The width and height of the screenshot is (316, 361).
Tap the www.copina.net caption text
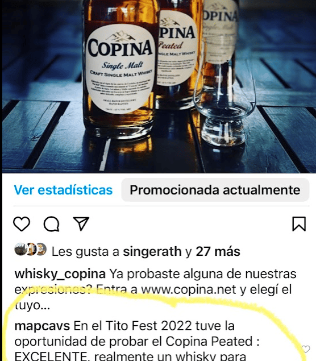tap(189, 289)
